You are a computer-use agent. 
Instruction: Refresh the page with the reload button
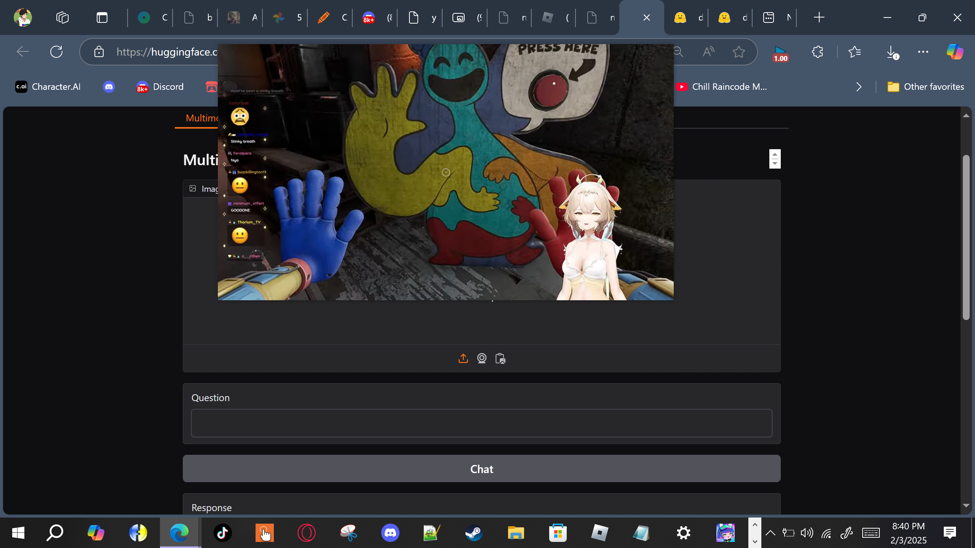[x=56, y=52]
